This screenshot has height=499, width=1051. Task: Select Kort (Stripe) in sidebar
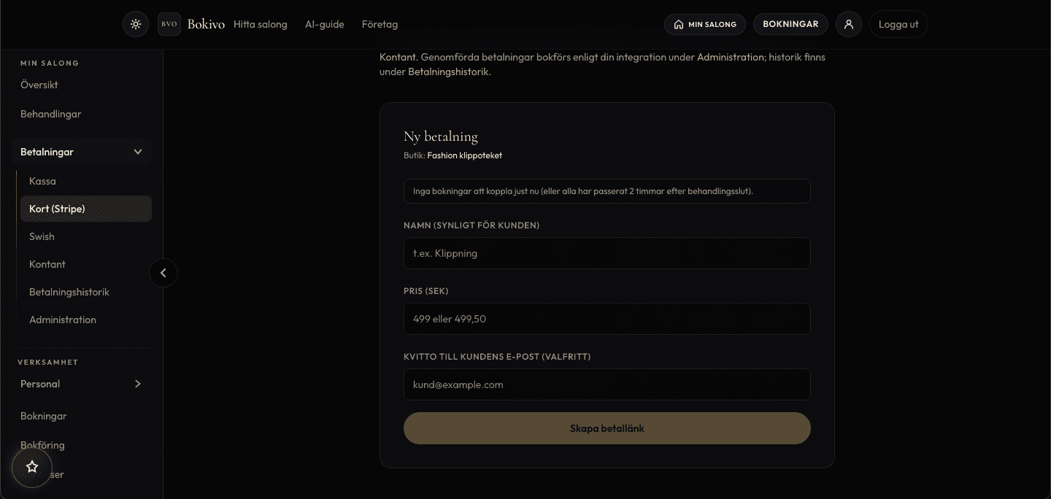pyautogui.click(x=86, y=209)
